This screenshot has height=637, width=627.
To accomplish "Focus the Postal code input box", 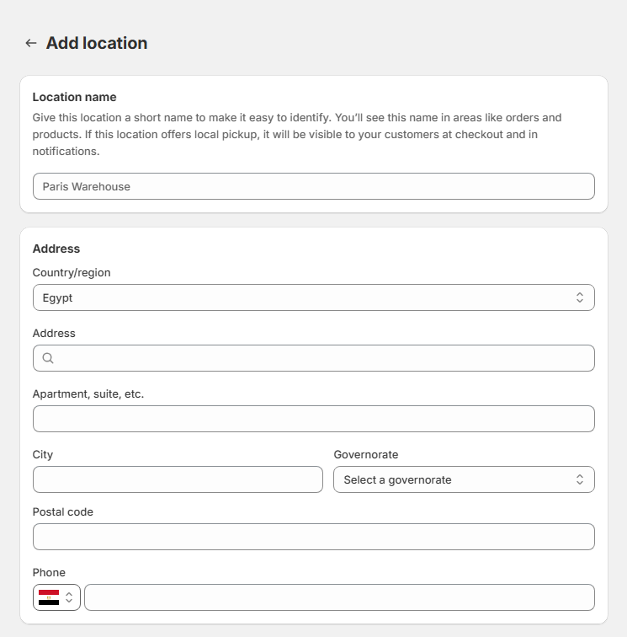I will (313, 537).
